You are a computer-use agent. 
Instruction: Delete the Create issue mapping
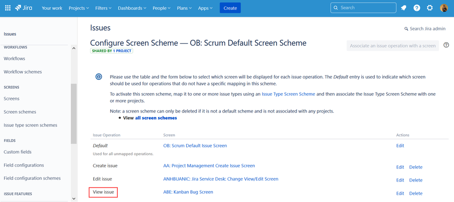tap(416, 167)
